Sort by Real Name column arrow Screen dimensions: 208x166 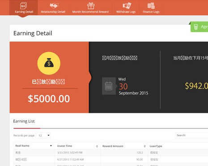point(51,145)
